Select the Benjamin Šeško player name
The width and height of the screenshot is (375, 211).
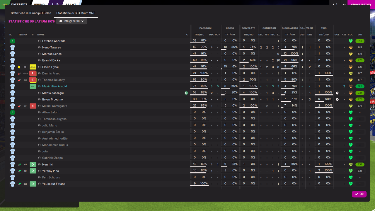[53, 132]
